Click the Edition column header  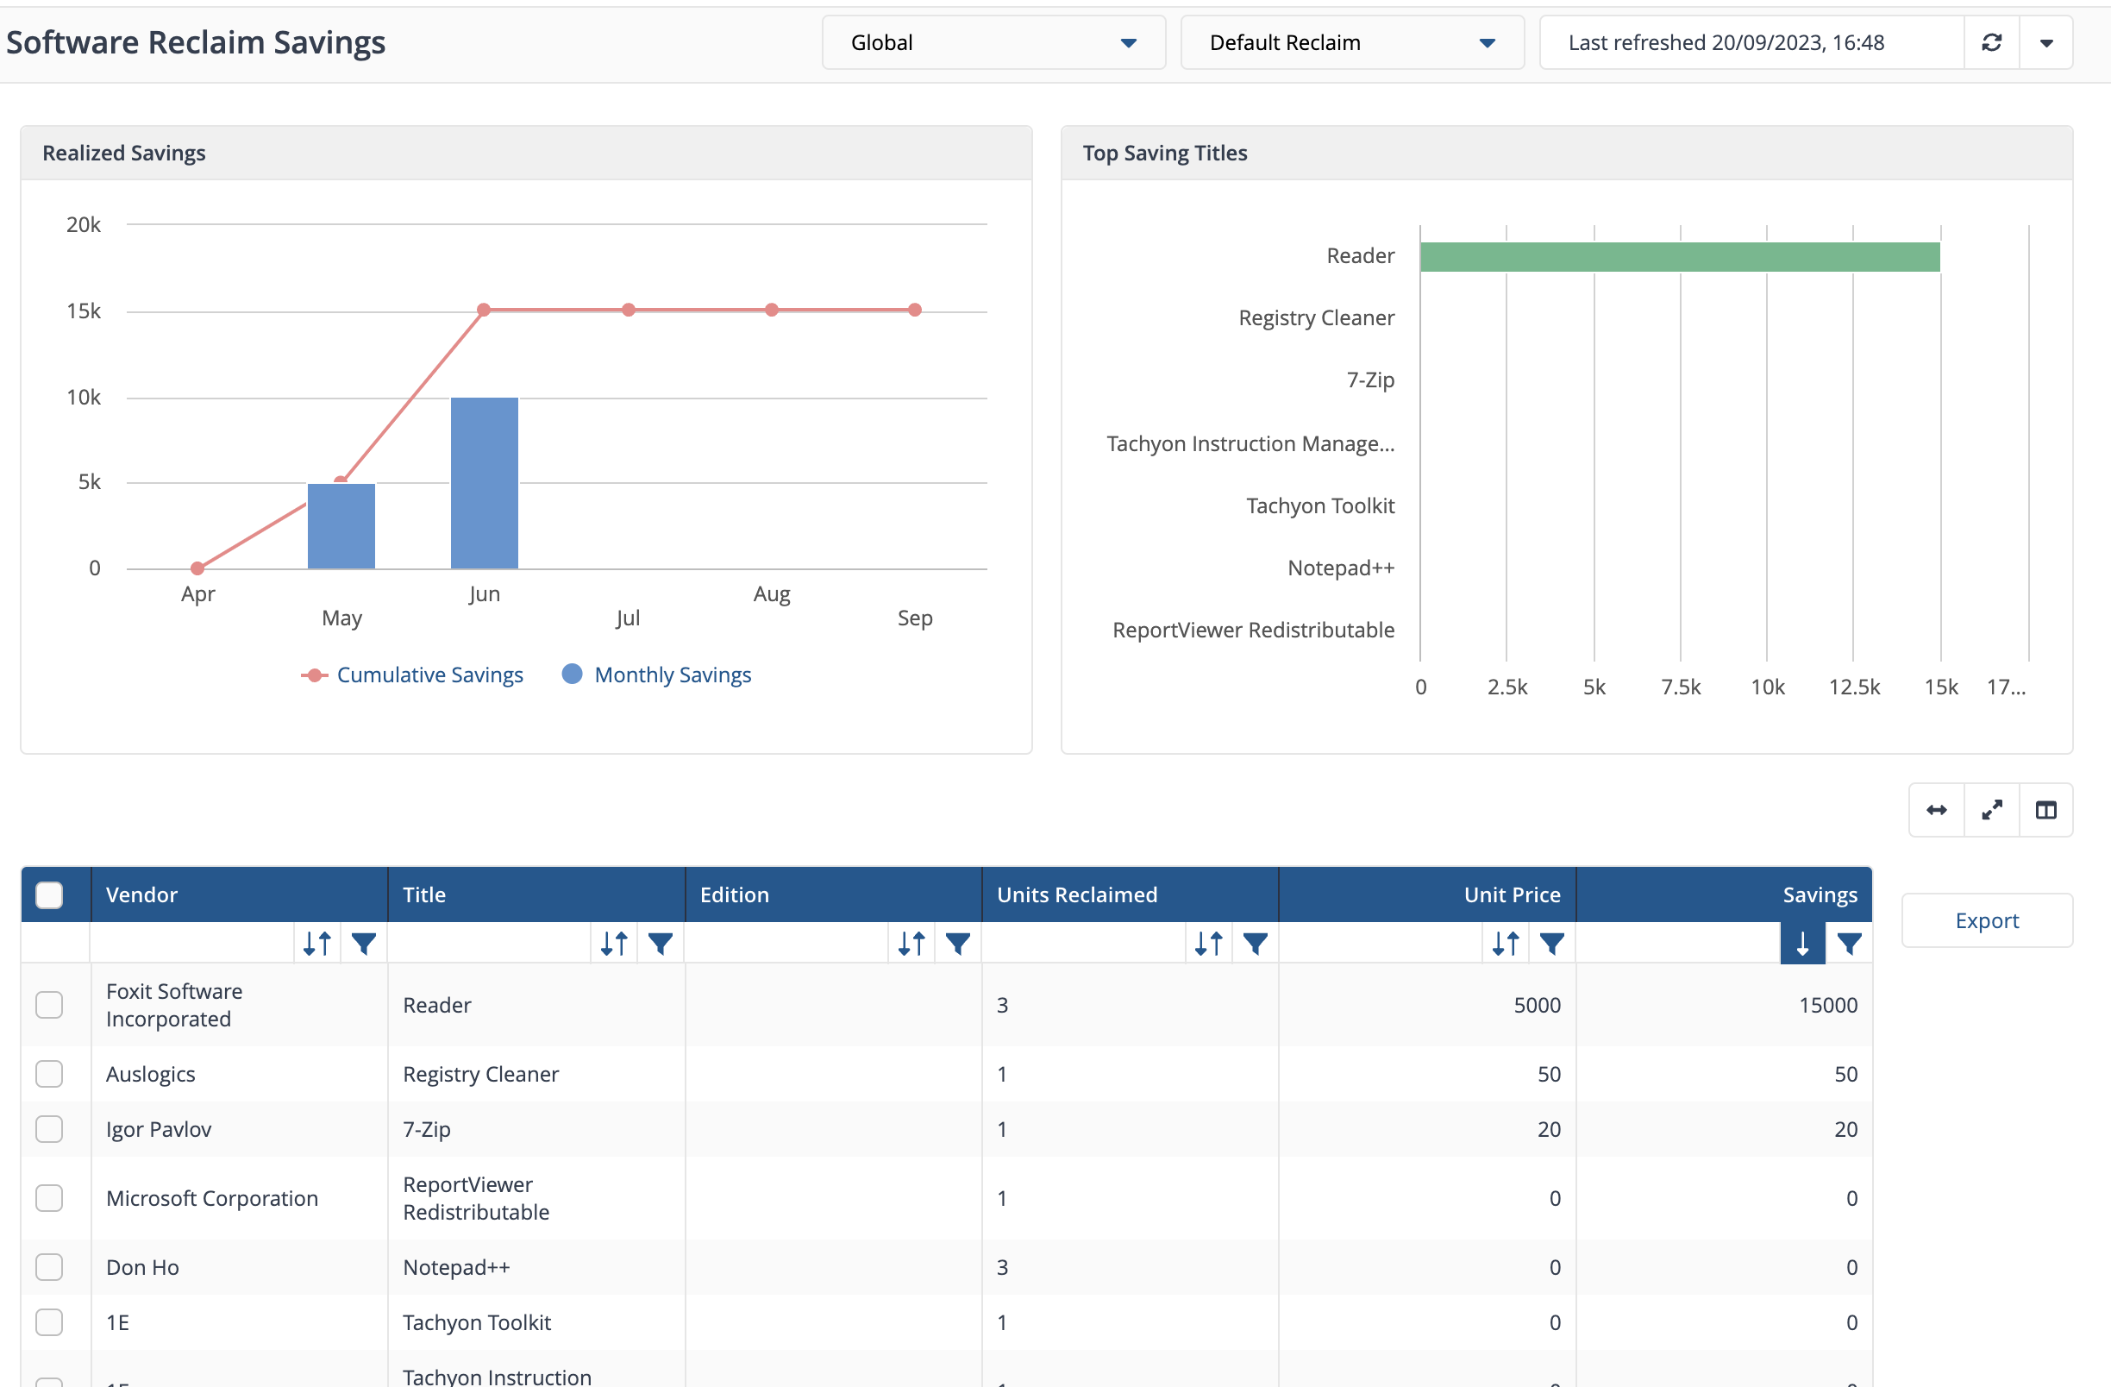click(834, 894)
